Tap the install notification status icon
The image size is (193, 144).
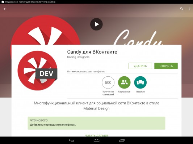pyautogui.click(x=3, y=2)
